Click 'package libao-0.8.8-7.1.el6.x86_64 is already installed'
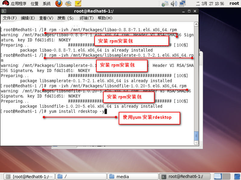Image resolution: width=241 pixels, height=180 pixels. click(86, 50)
